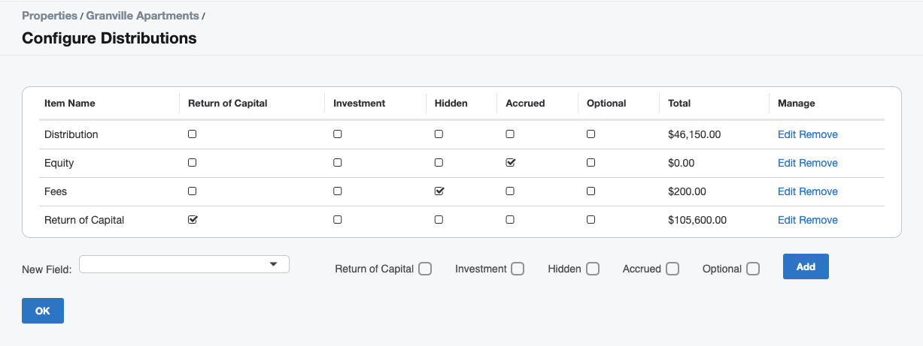Edit the Fees item
The width and height of the screenshot is (923, 346).
pyautogui.click(x=787, y=191)
